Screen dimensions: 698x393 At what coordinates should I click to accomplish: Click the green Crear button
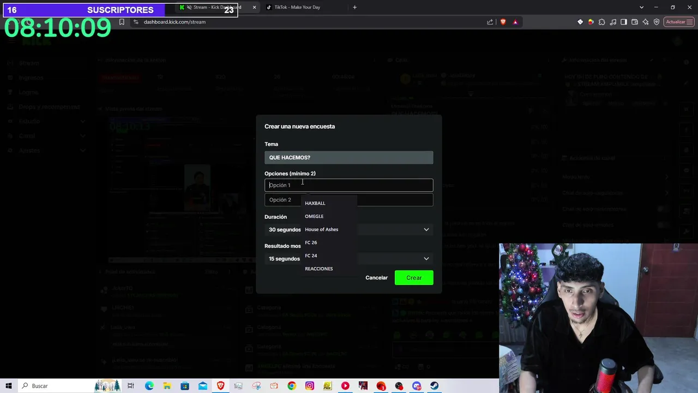coord(414,278)
